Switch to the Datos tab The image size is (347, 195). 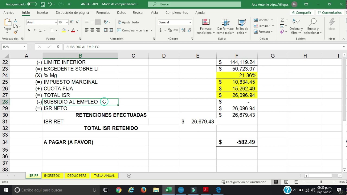(x=121, y=12)
